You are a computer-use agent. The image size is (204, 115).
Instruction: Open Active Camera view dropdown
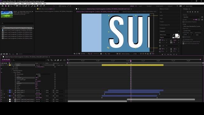[x=126, y=54]
